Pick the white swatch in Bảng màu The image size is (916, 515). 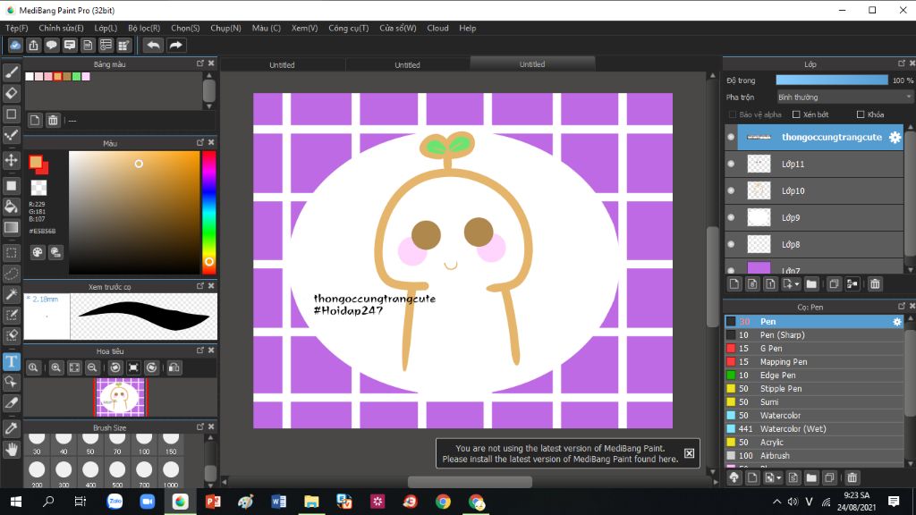[x=30, y=77]
